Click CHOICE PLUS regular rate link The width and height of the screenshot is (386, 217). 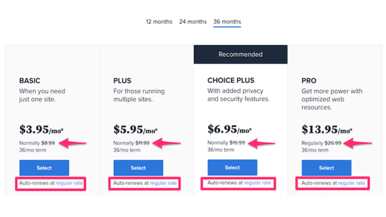tap(257, 183)
